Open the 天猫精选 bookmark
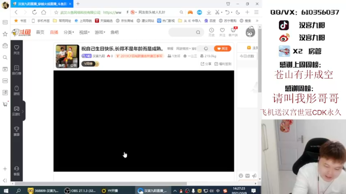The width and height of the screenshot is (346, 194). [x=104, y=21]
